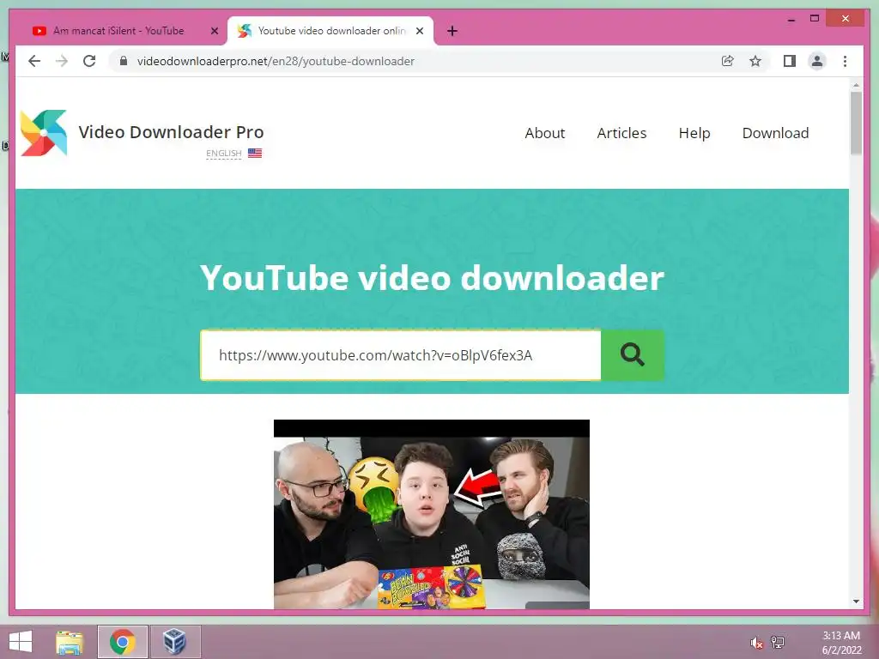Click the address bar URL text
Viewport: 879px width, 659px height.
pos(276,61)
